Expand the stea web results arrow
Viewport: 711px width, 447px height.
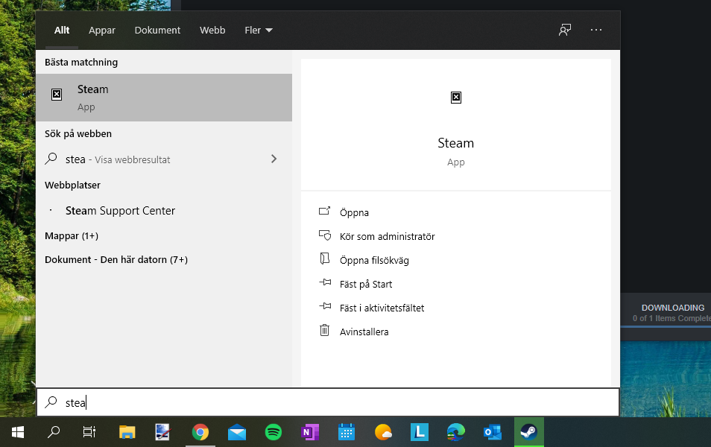tap(274, 159)
